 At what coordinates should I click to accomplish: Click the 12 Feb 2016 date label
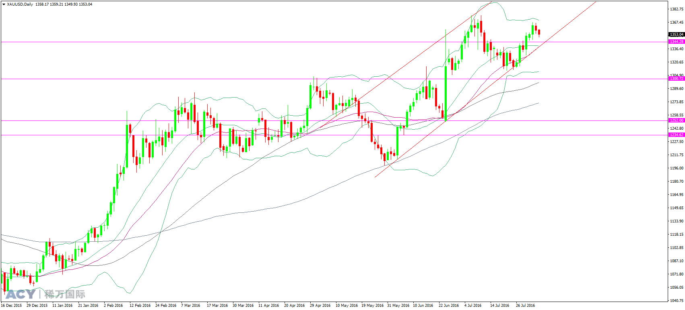tap(140, 306)
